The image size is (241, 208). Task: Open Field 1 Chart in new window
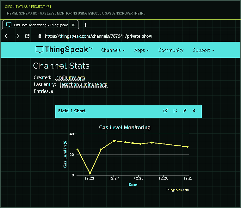tap(165, 111)
